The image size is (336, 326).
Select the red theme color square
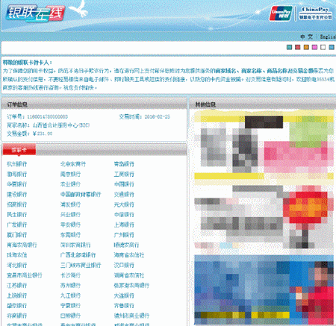coord(298,47)
